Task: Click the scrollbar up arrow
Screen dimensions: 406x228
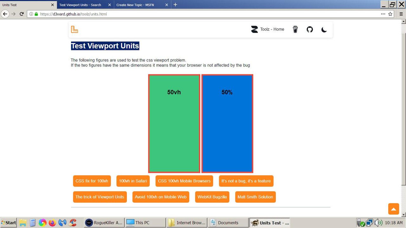Action: click(x=403, y=22)
